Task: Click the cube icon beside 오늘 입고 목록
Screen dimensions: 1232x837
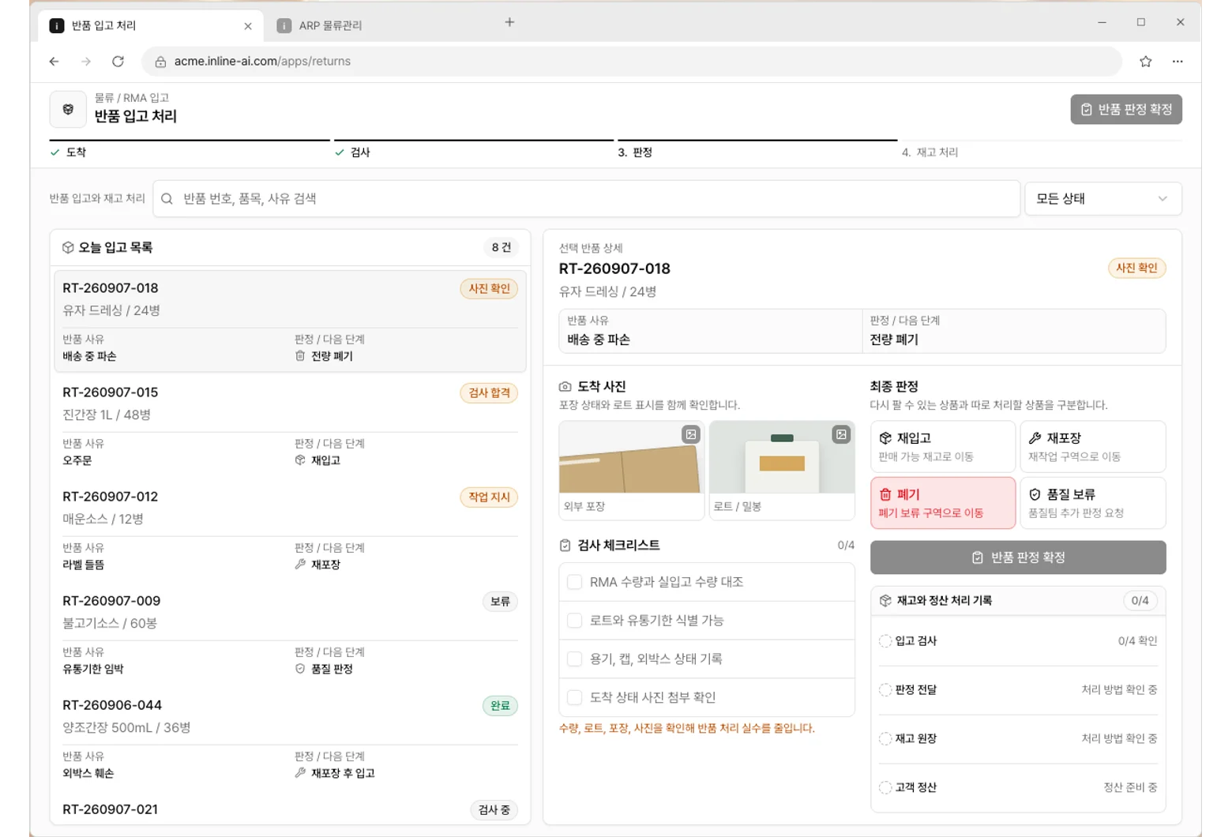Action: pos(68,248)
